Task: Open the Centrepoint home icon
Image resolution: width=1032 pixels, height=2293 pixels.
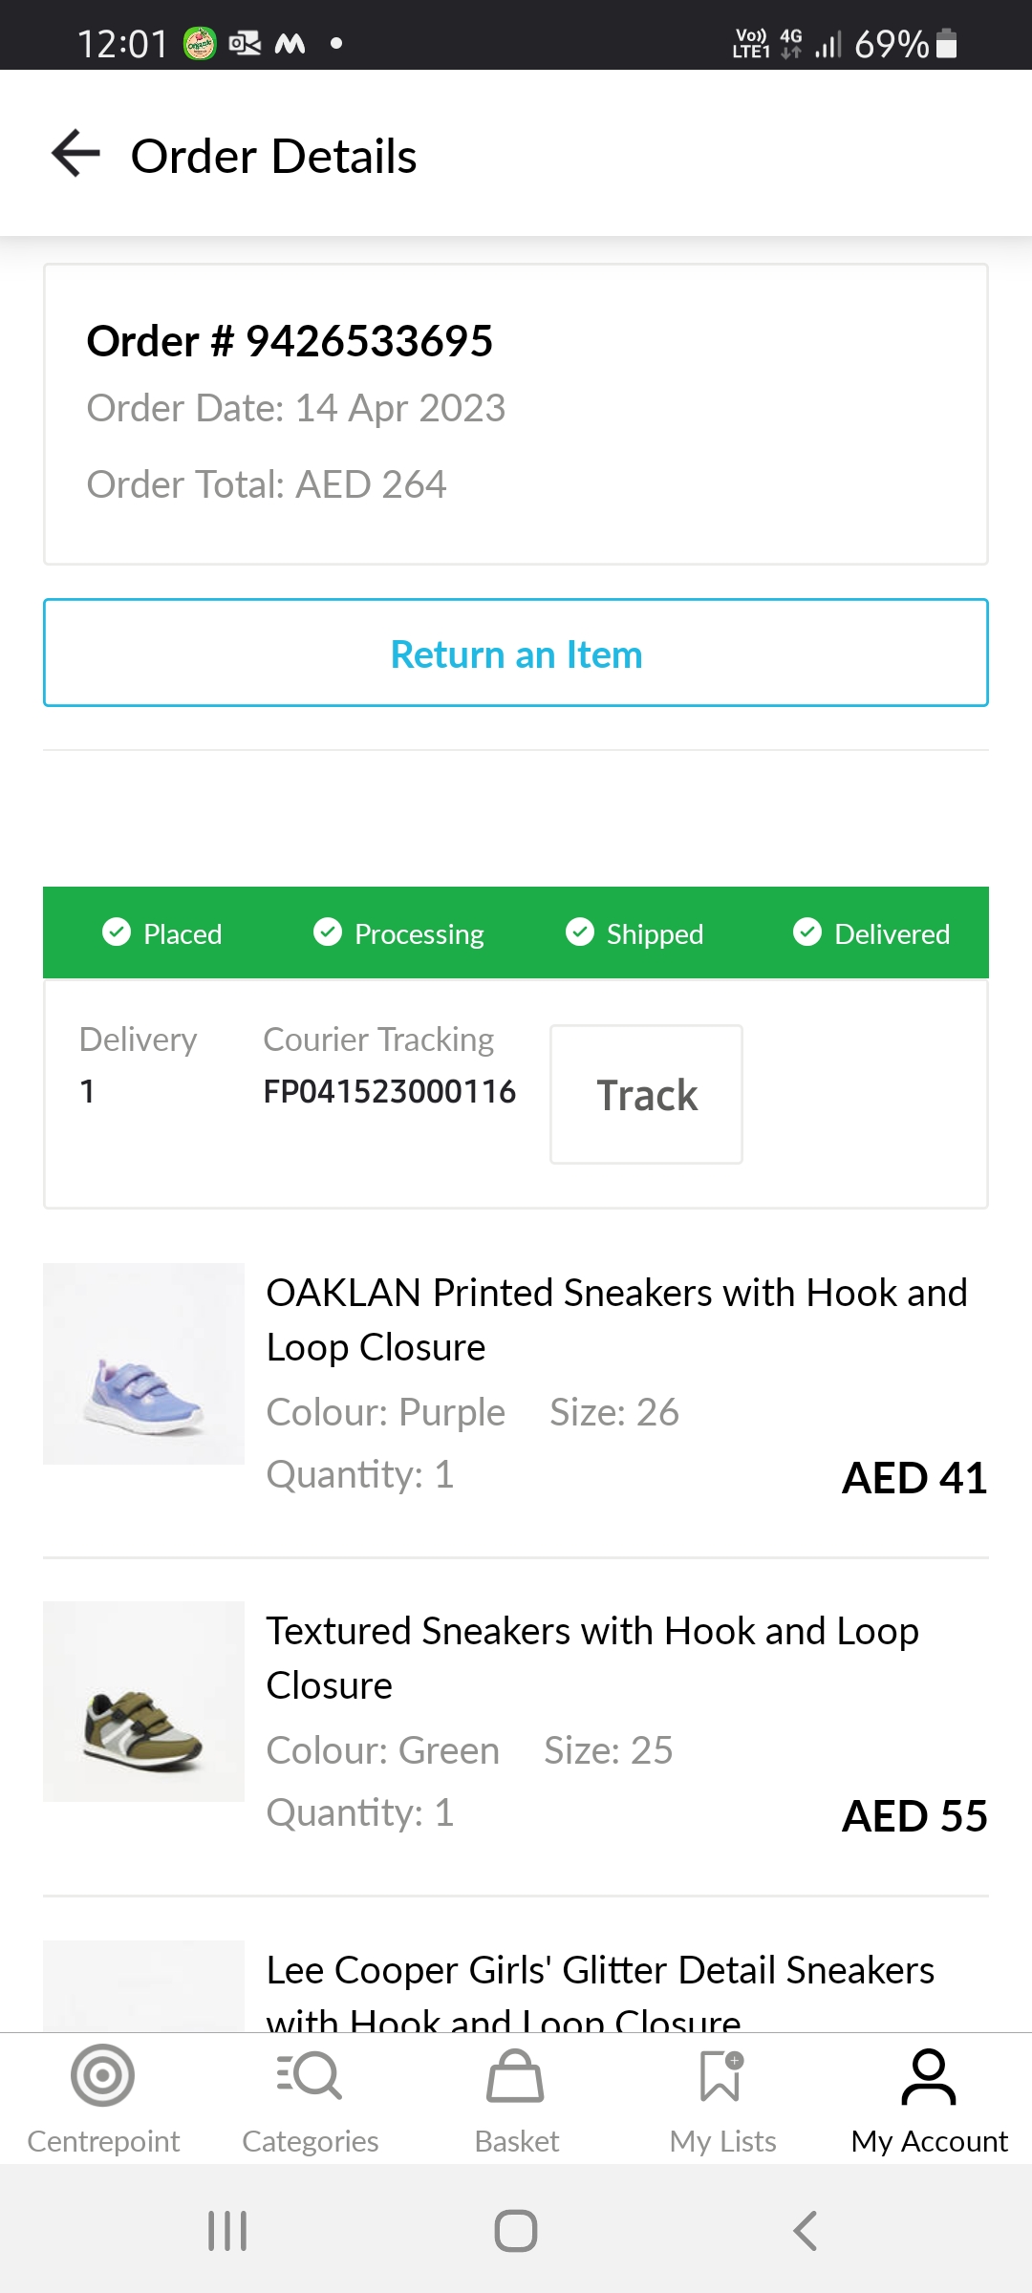Action: pos(103,2075)
